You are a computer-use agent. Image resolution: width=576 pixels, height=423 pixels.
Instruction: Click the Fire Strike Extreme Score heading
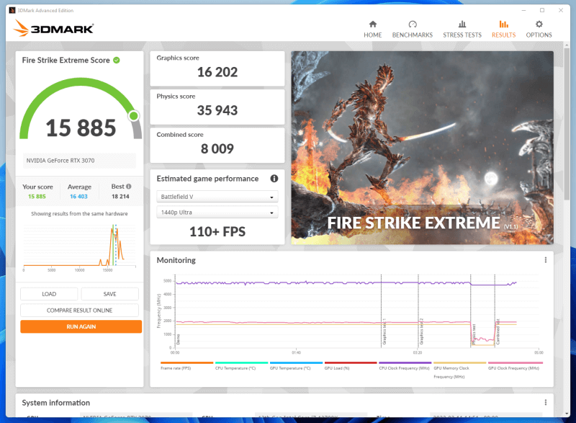(x=66, y=61)
